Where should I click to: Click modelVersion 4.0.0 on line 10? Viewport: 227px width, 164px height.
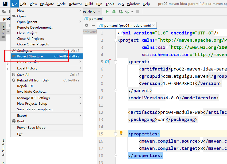[x=174, y=98]
